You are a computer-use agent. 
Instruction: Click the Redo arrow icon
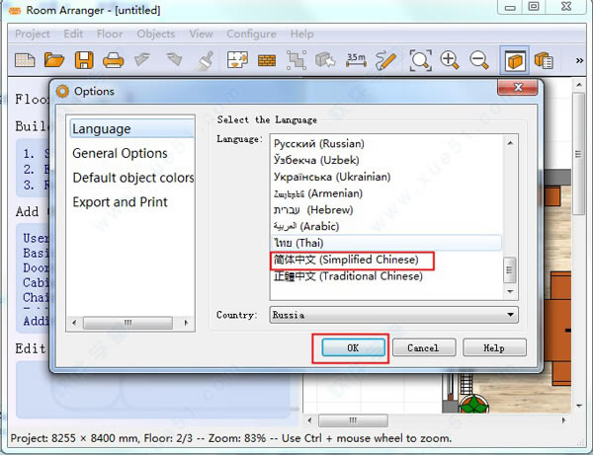174,59
